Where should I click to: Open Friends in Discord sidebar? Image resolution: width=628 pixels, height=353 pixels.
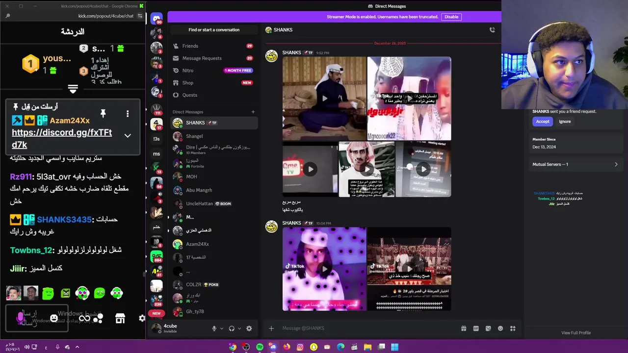[x=213, y=46]
